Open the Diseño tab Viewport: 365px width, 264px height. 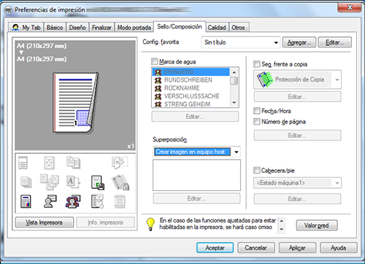(x=77, y=27)
